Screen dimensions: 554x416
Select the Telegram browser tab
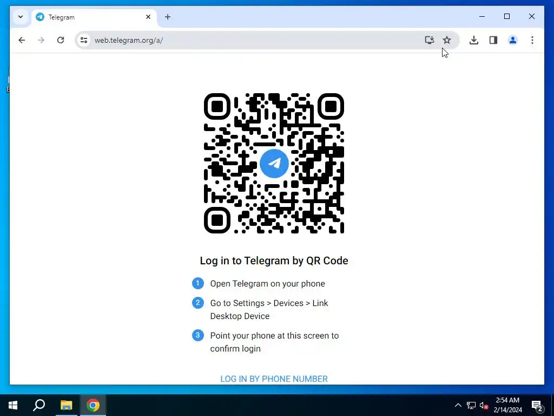click(x=94, y=17)
